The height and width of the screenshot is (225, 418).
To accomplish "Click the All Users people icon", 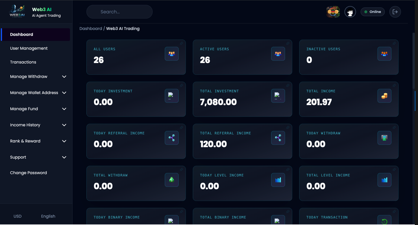I will [x=172, y=54].
